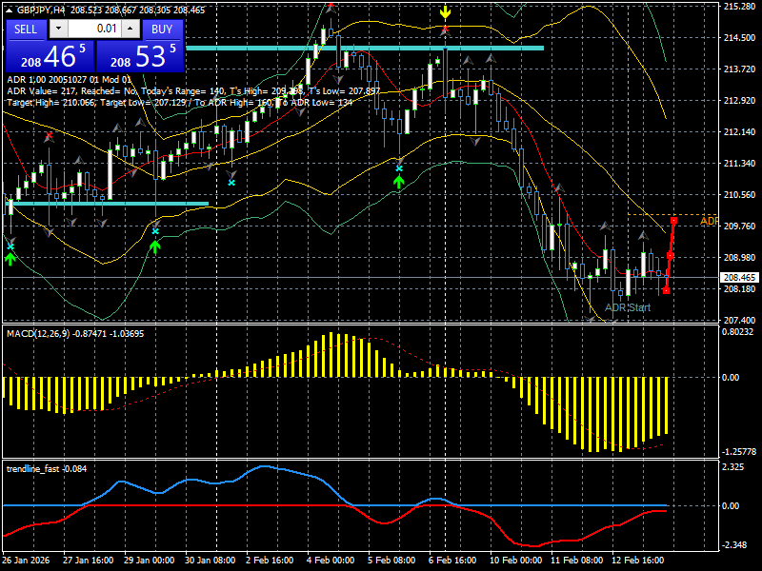Screen dimensions: 762x571
Task: Sell at the 208.46 price tile
Action: (50, 56)
